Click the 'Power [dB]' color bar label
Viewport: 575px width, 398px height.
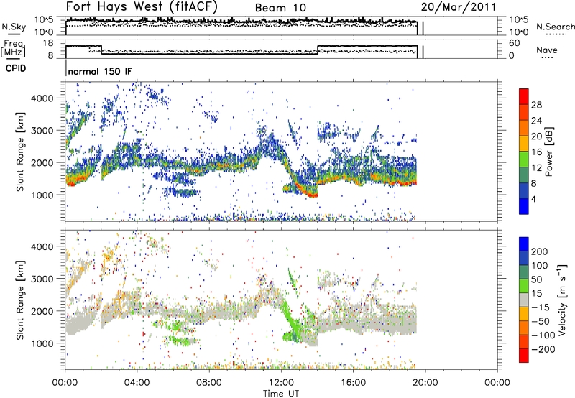[x=549, y=152]
